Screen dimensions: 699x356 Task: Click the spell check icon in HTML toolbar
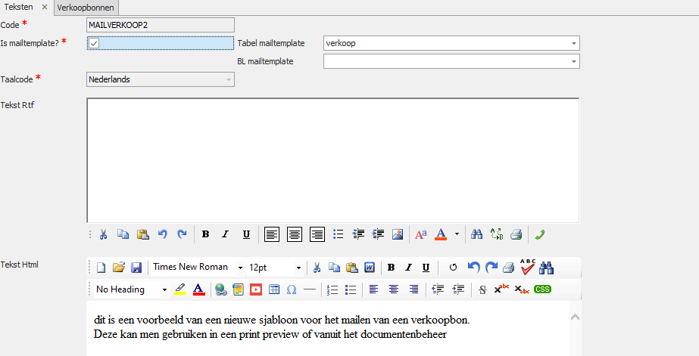point(528,267)
